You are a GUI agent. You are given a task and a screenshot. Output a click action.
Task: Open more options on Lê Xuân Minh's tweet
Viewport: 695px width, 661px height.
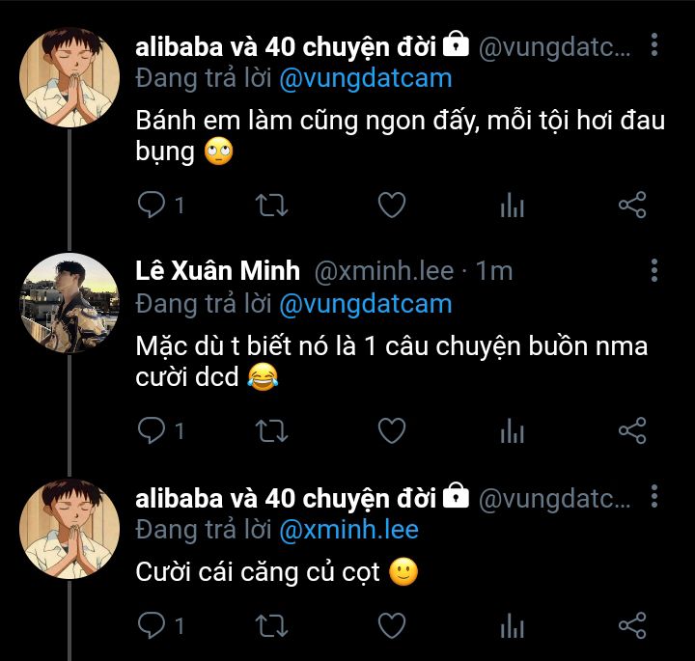pos(655,270)
